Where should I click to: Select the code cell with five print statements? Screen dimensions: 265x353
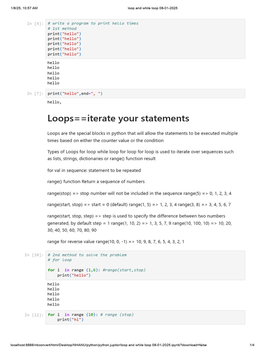145,39
